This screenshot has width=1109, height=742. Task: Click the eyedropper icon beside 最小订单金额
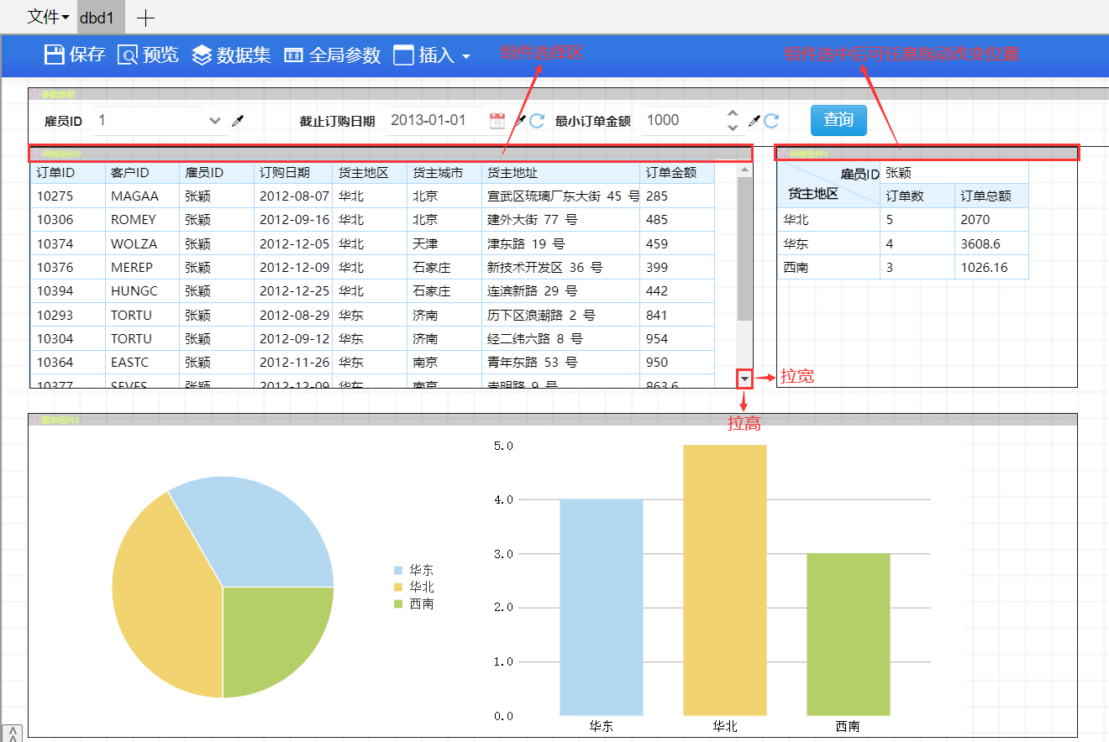754,122
